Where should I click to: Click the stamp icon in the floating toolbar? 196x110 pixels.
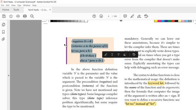pos(134,54)
